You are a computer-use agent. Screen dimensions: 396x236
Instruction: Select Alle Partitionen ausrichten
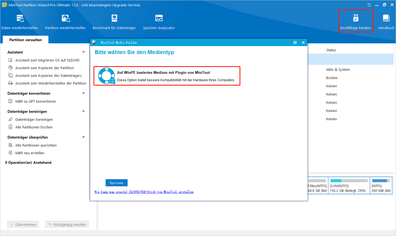coord(38,145)
